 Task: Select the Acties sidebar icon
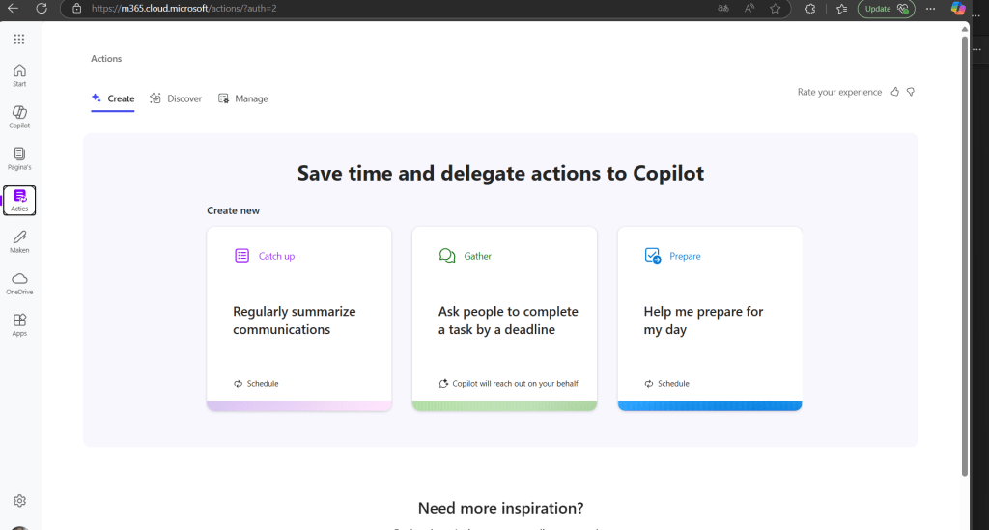[19, 200]
